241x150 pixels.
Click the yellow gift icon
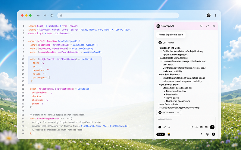pyautogui.click(x=169, y=134)
